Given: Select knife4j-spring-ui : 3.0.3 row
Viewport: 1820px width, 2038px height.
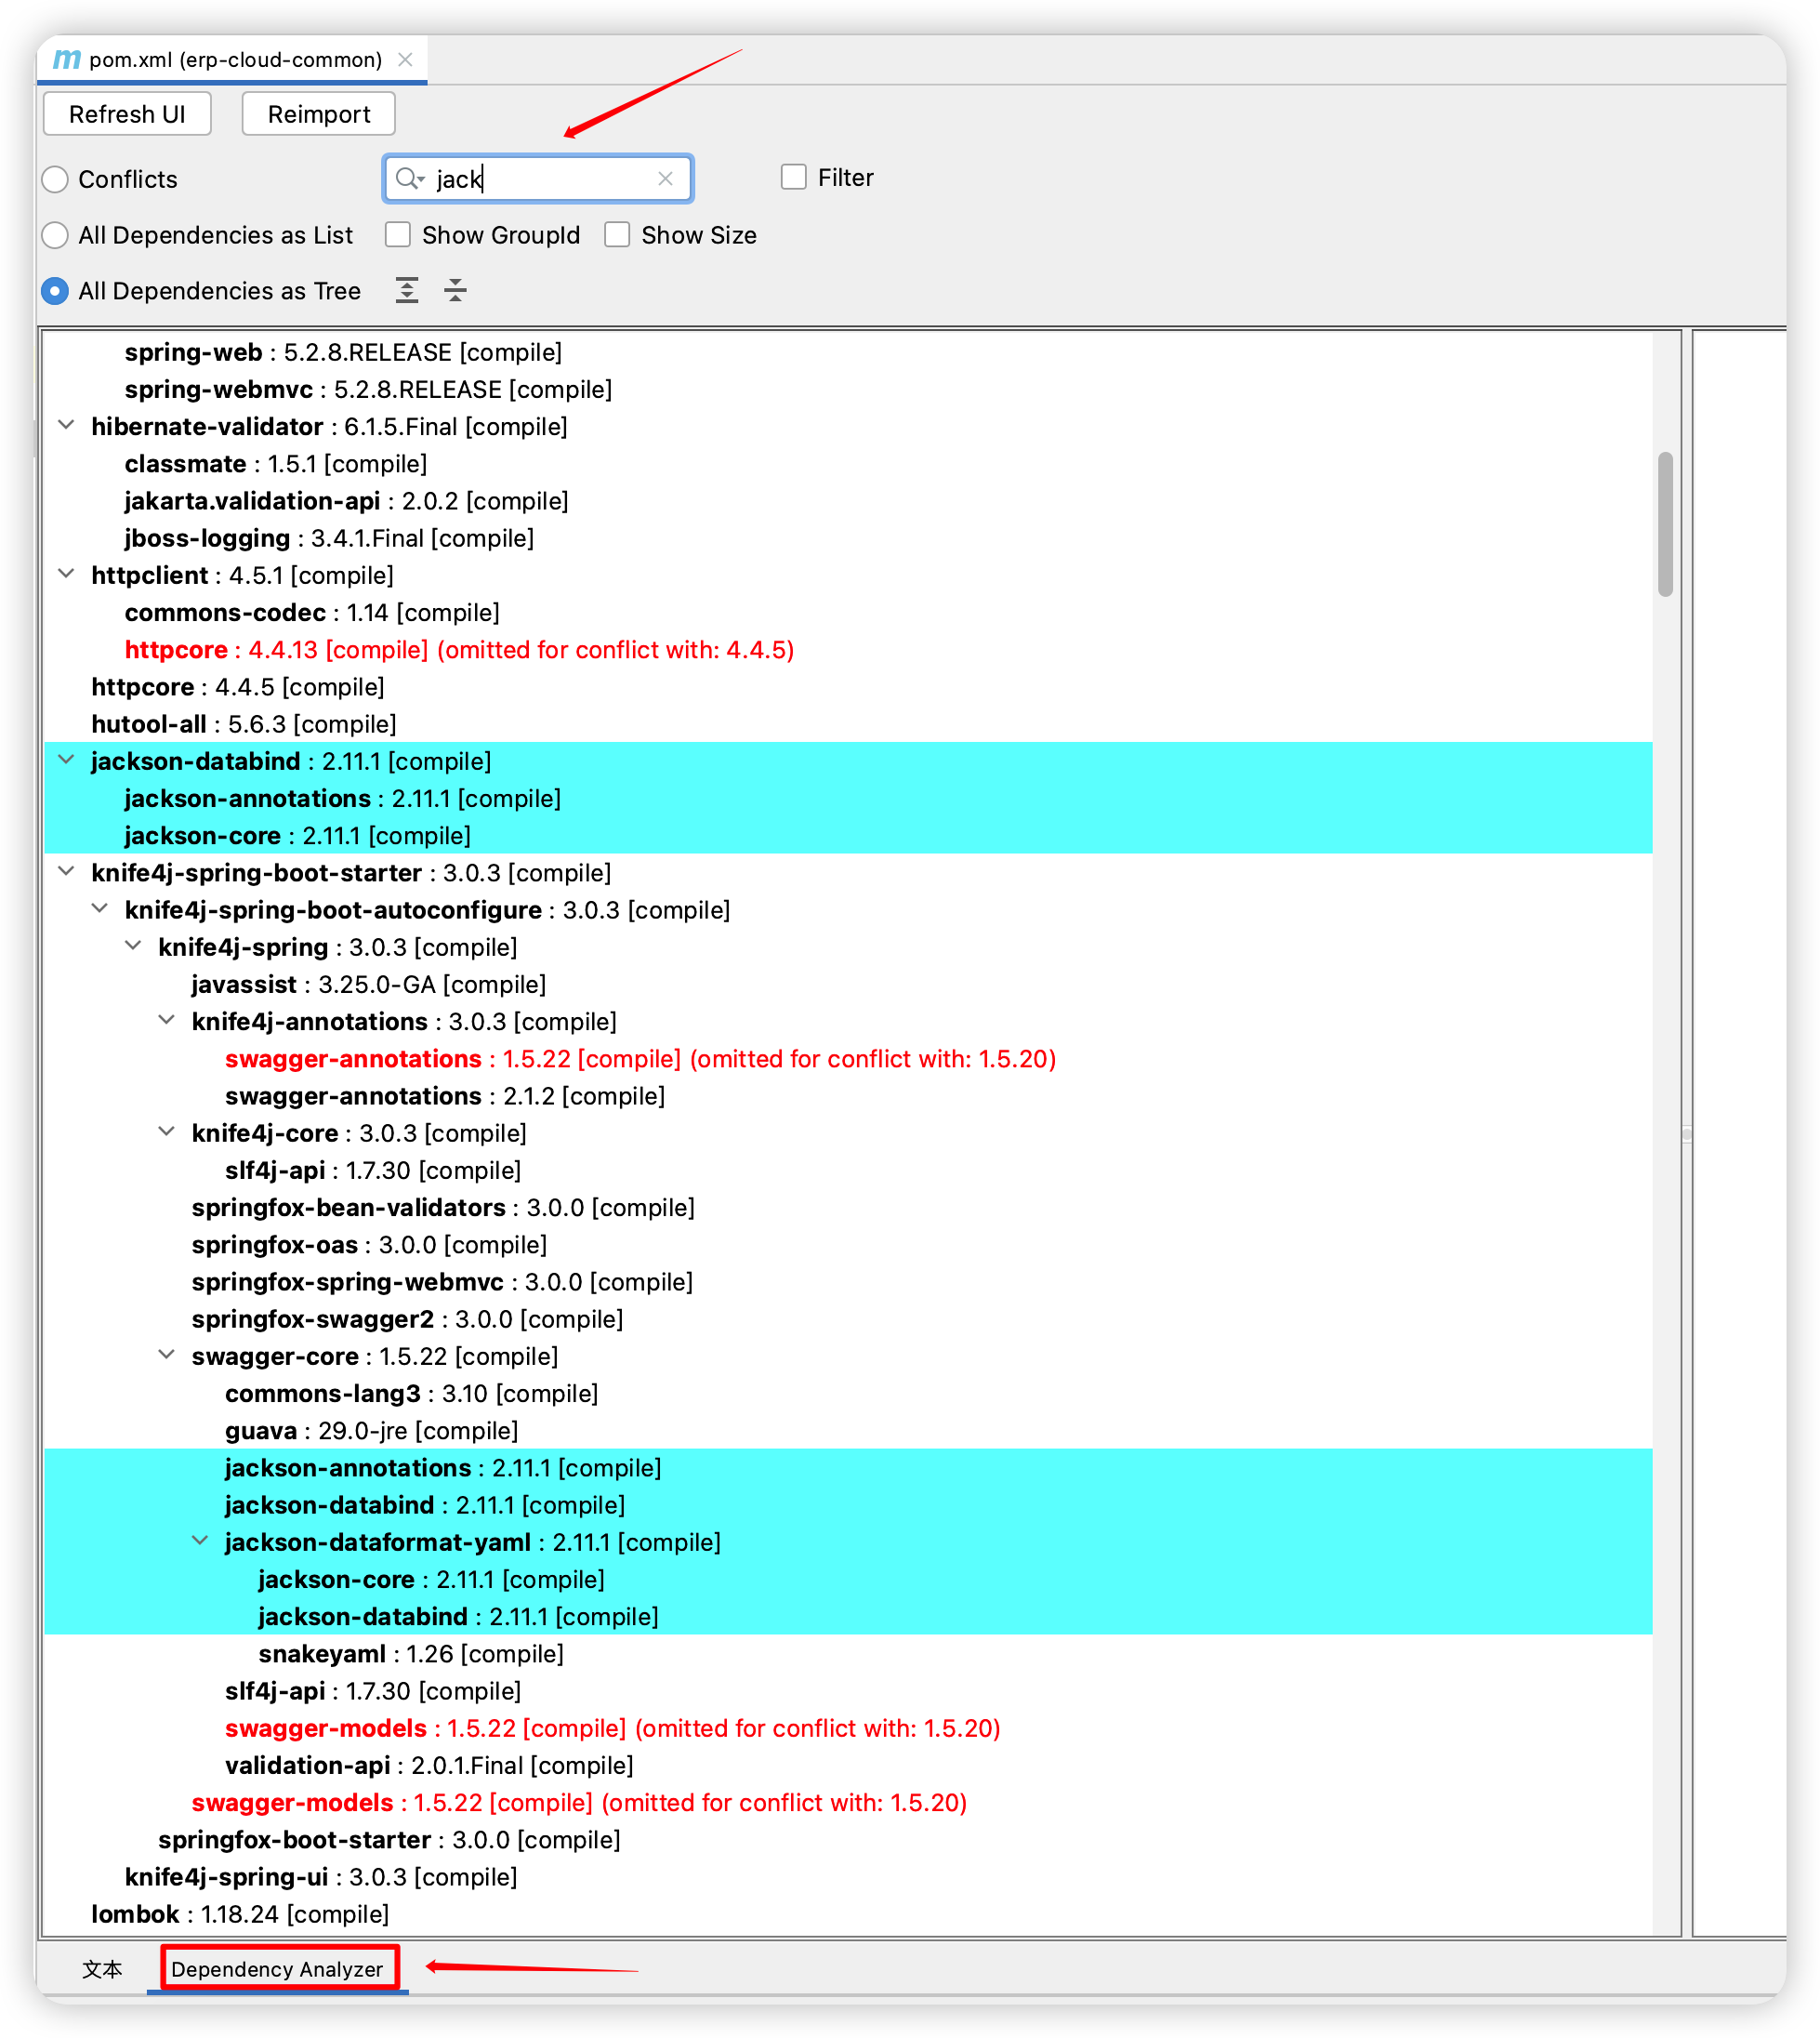Looking at the screenshot, I should click(321, 1876).
